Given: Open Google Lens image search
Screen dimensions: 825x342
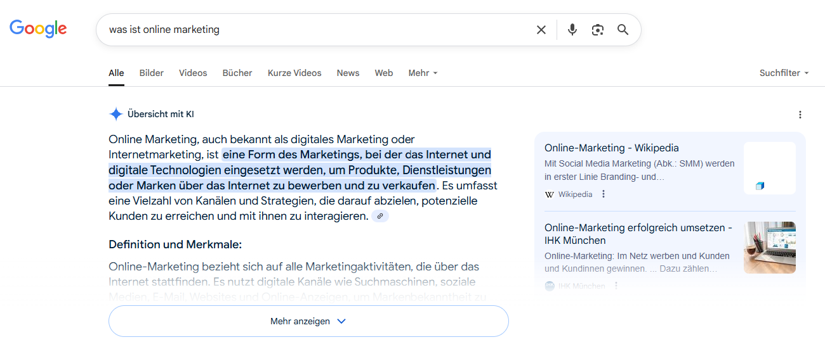Looking at the screenshot, I should 598,30.
